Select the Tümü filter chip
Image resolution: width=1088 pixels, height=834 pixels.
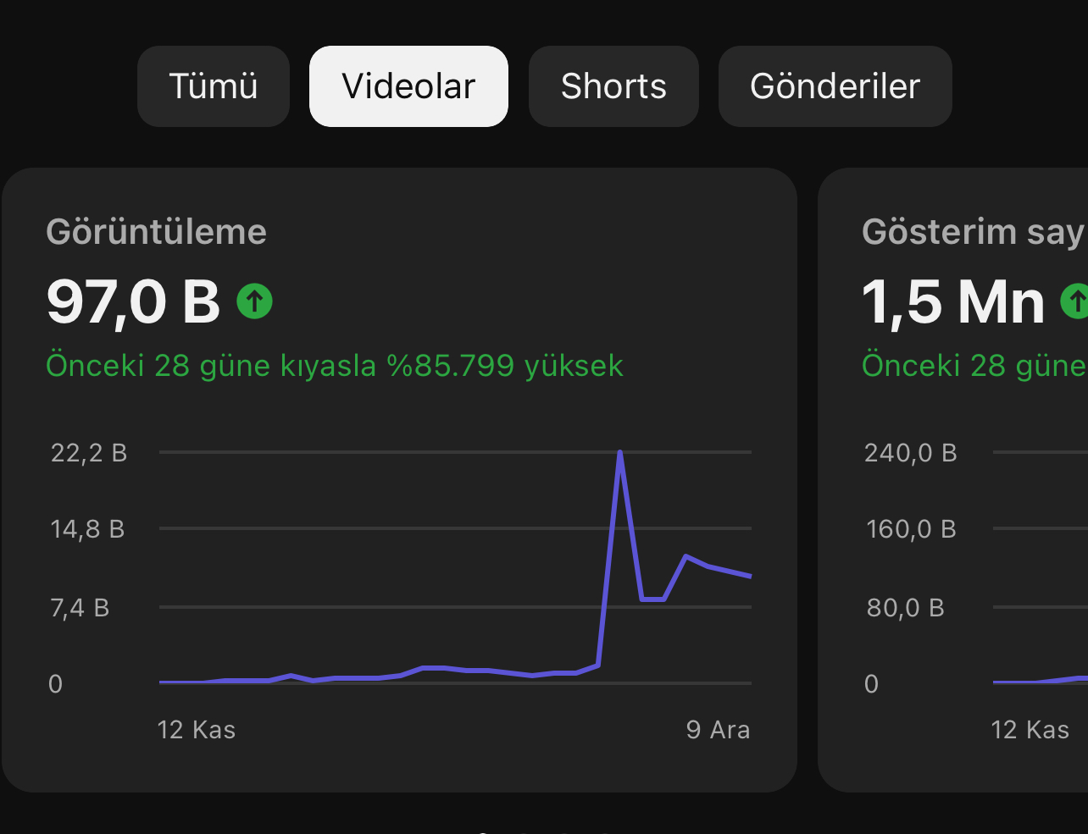pos(214,86)
